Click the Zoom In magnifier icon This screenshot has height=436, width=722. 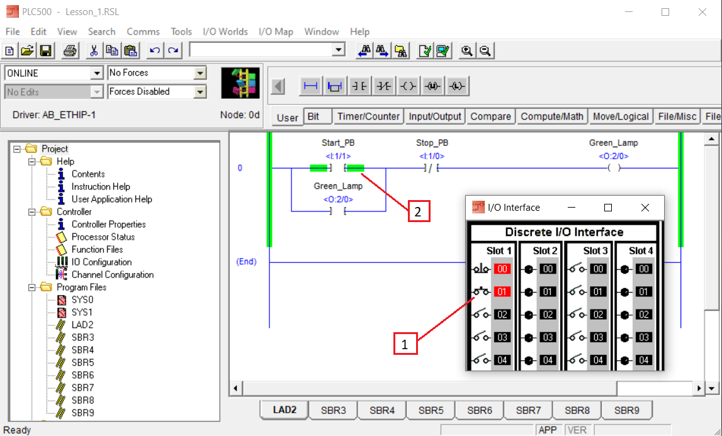point(467,50)
